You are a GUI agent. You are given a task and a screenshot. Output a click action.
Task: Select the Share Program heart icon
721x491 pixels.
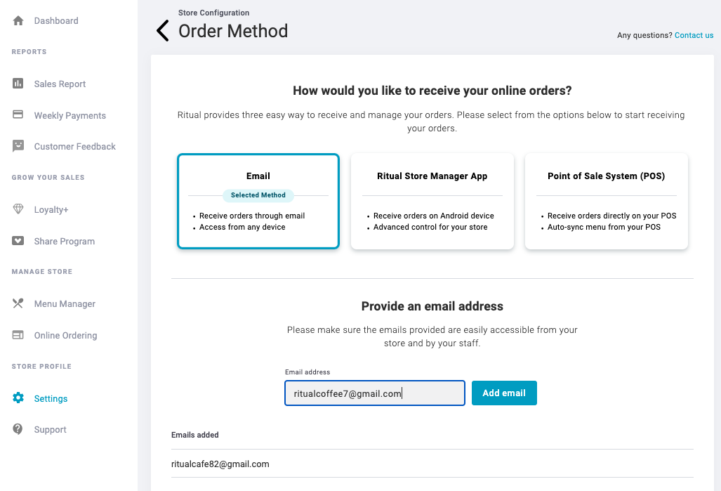[18, 241]
